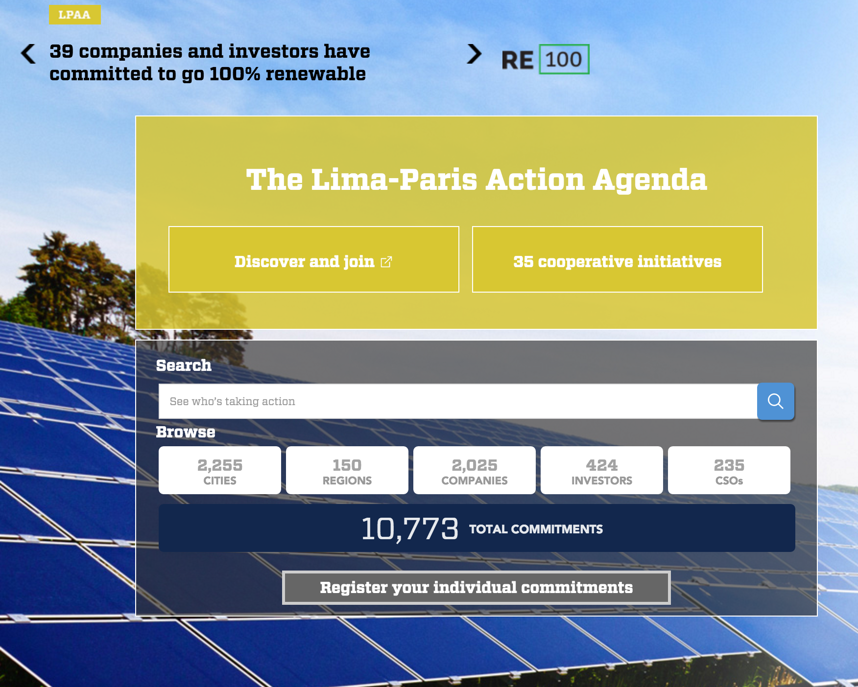
Task: Choose the 235 CSOs tile
Action: tap(729, 470)
